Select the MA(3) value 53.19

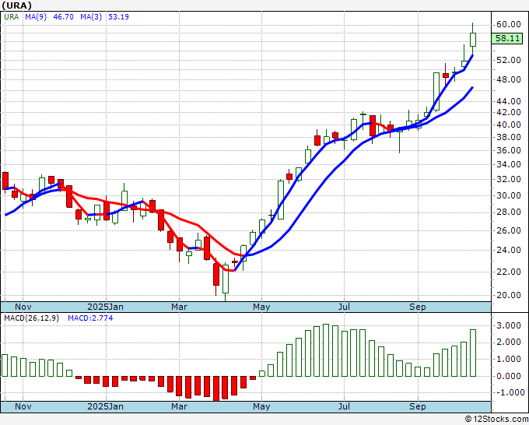tap(119, 17)
